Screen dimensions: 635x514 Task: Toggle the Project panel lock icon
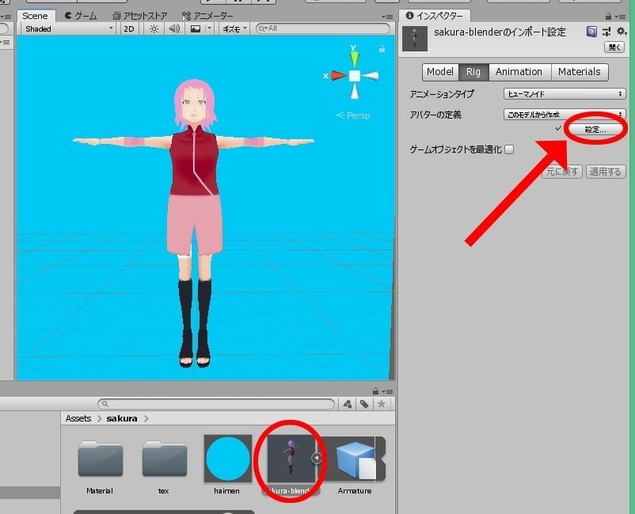point(375,391)
